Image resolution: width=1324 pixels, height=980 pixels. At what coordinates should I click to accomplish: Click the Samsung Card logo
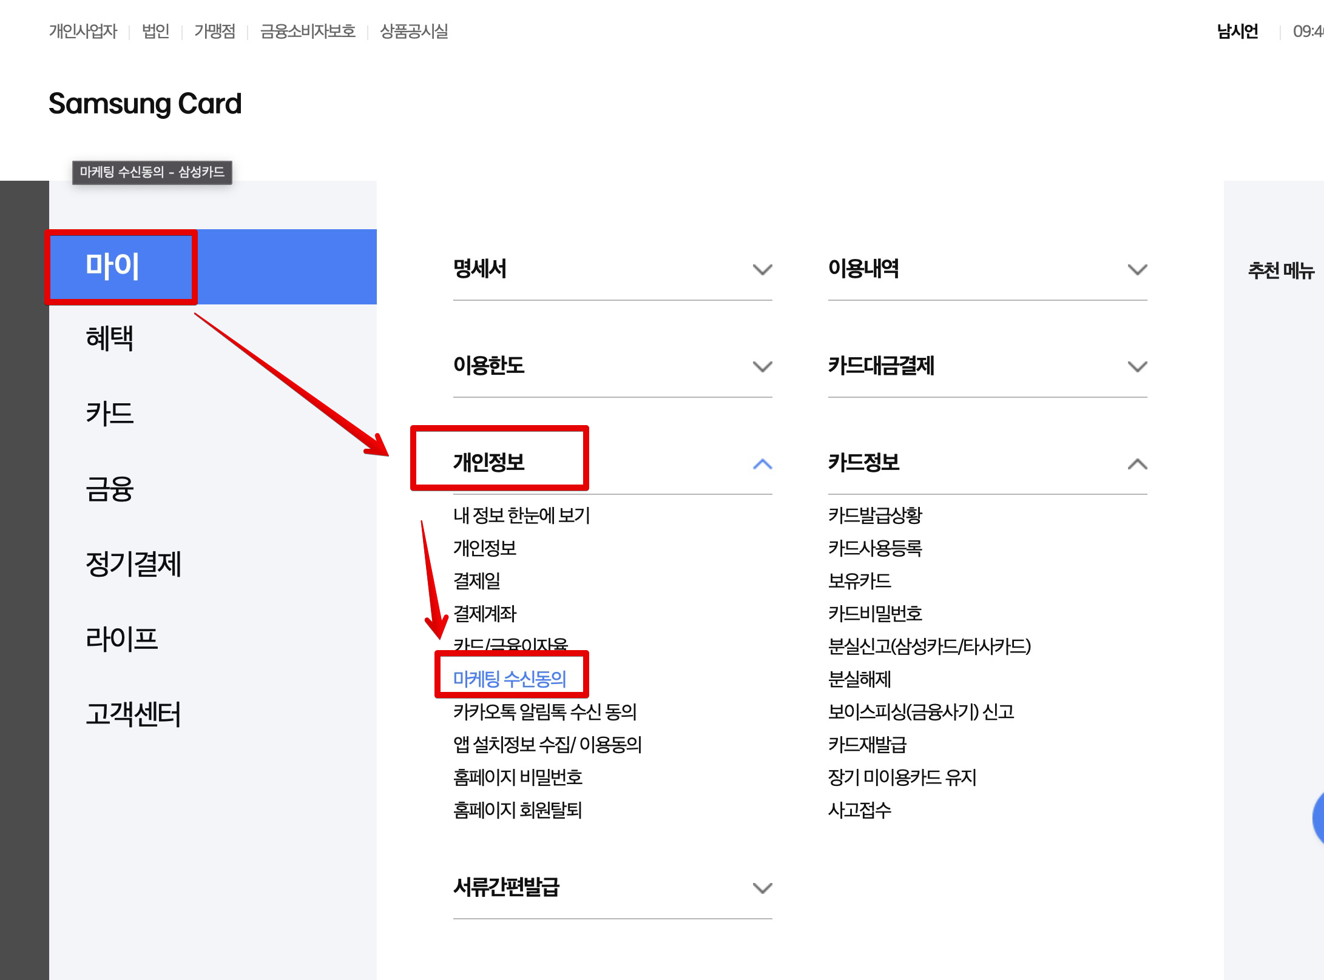[x=145, y=104]
